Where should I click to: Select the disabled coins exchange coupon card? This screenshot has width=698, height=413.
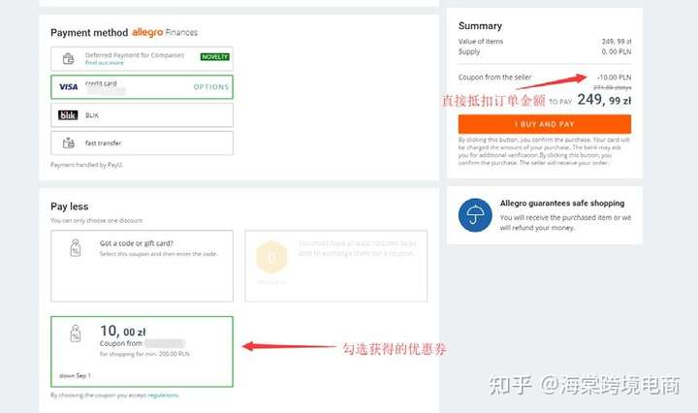point(336,267)
